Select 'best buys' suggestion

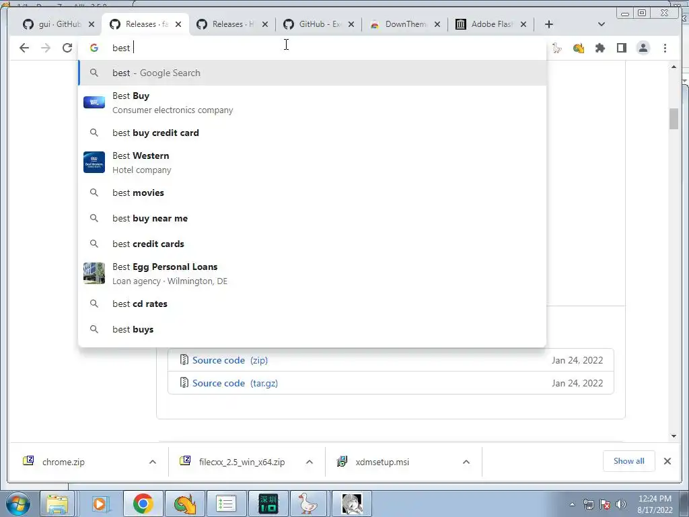point(312,329)
